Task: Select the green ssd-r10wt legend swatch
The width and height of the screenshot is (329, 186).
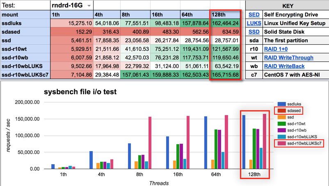Action: (282, 124)
